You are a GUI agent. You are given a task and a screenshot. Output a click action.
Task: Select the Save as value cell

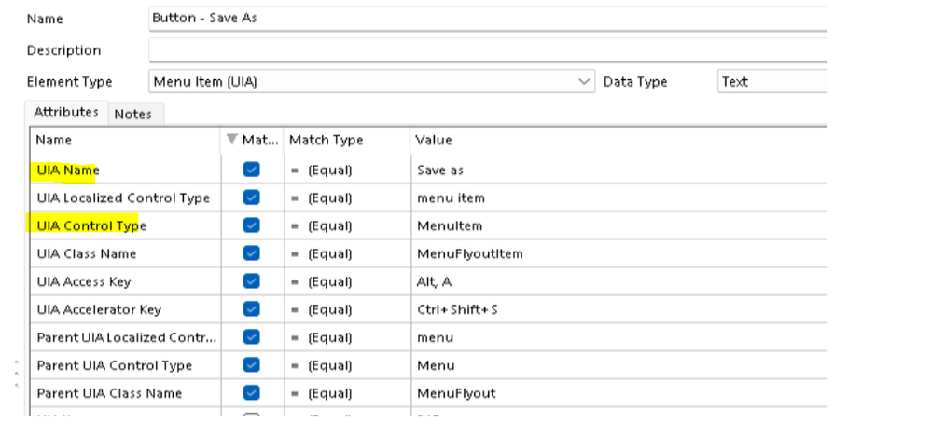tap(440, 171)
